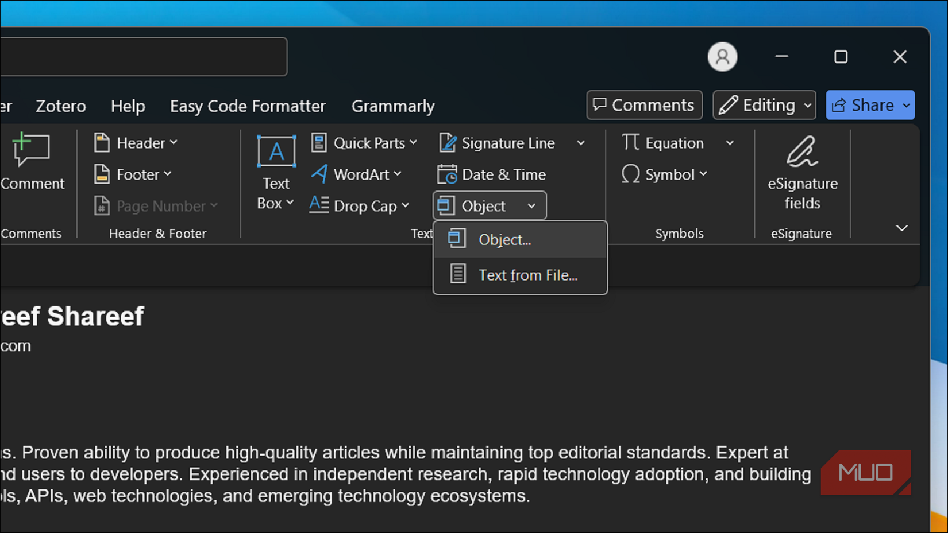Click the Comments button
The image size is (948, 533).
click(x=644, y=105)
